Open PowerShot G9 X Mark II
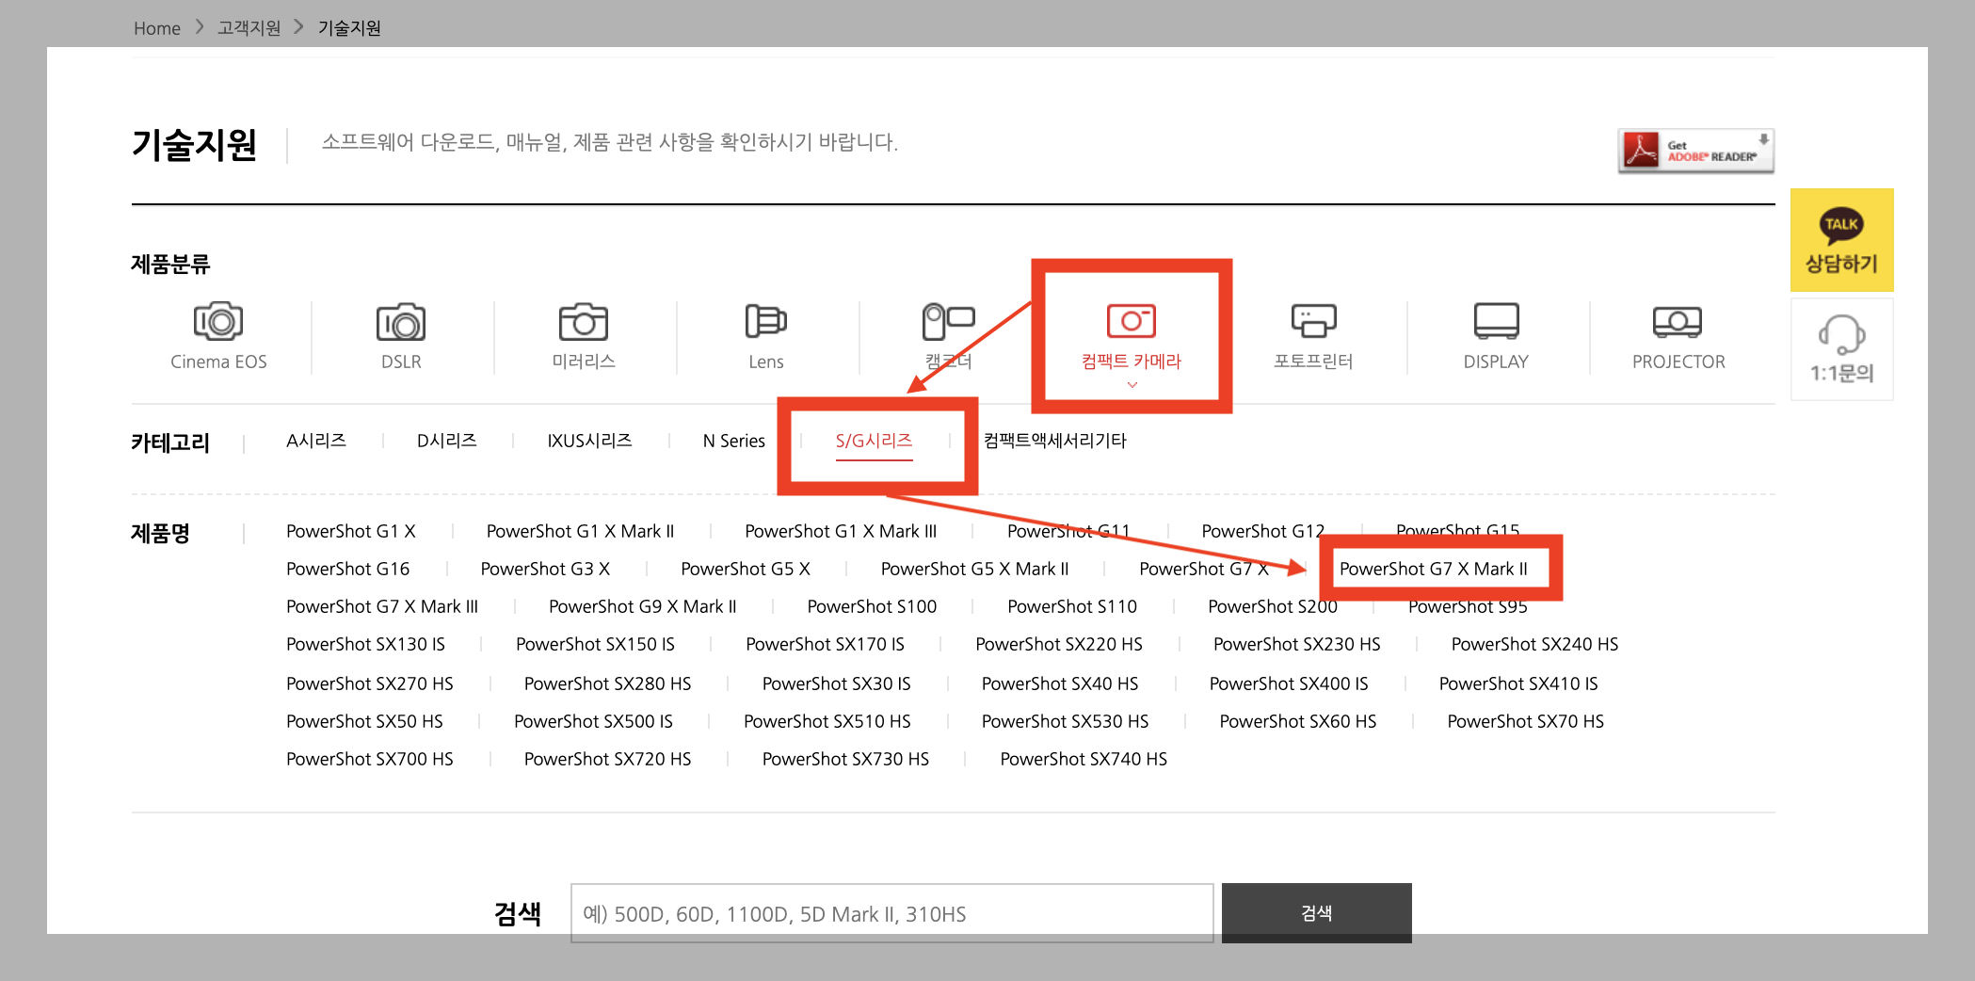Viewport: 1975px width, 981px height. pos(643,606)
